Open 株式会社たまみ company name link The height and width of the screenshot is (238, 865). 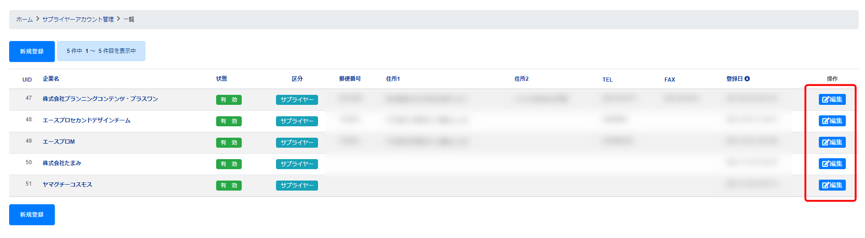[62, 163]
